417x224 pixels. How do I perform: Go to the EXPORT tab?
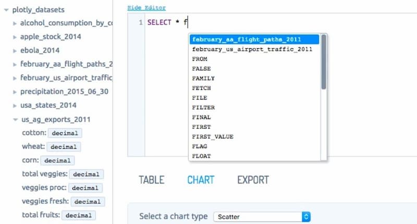pyautogui.click(x=253, y=180)
